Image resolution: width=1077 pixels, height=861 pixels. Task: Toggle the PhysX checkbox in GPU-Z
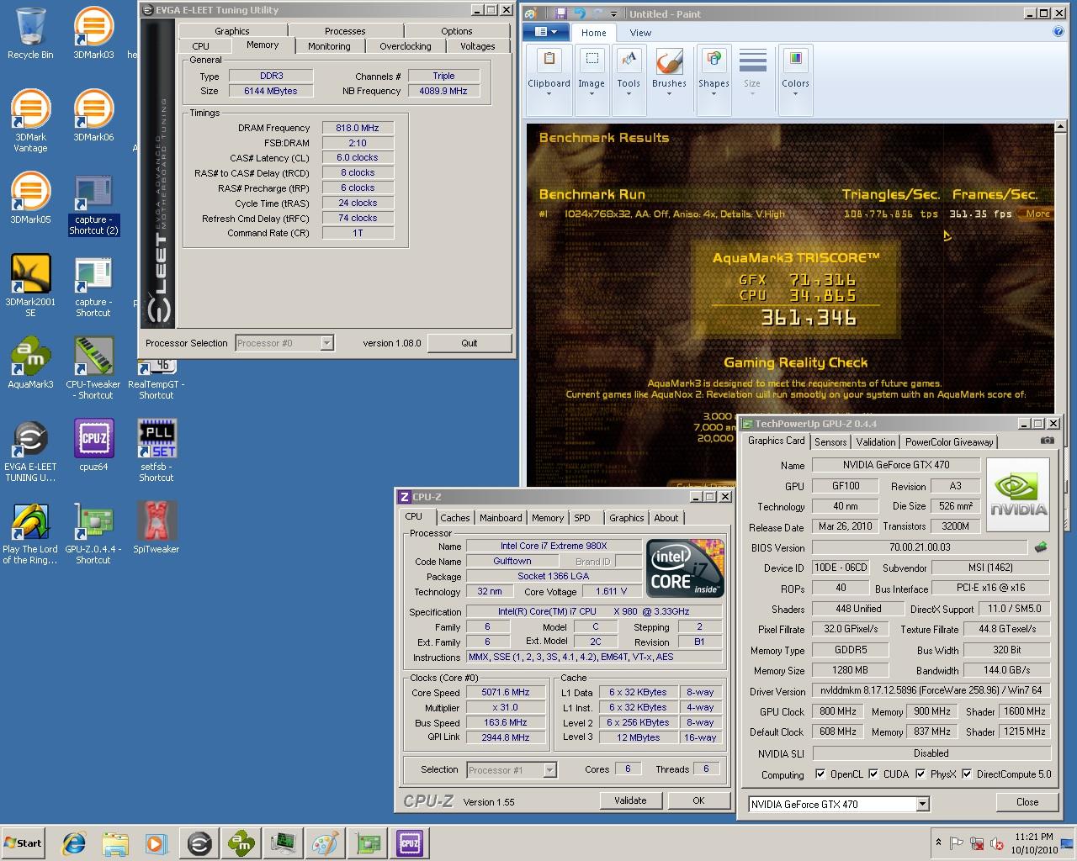point(921,774)
